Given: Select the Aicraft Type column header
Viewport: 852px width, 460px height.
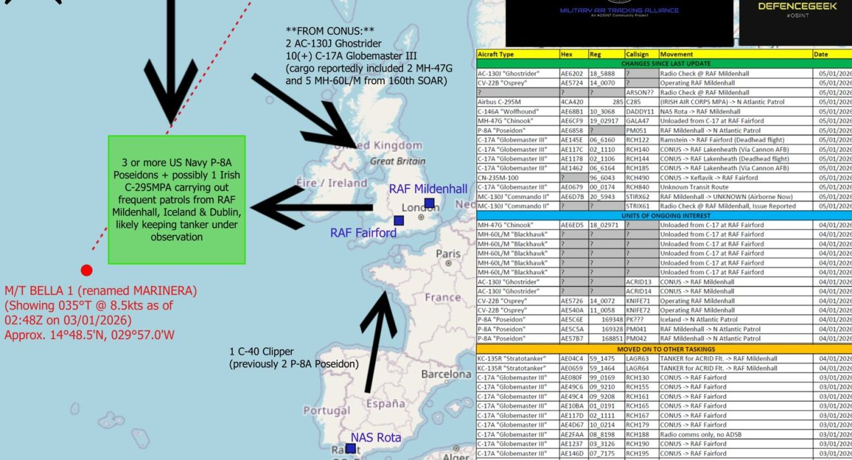Looking at the screenshot, I should pos(517,54).
